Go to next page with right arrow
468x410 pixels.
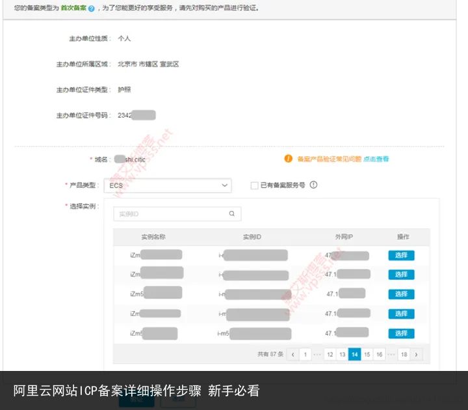(416, 355)
